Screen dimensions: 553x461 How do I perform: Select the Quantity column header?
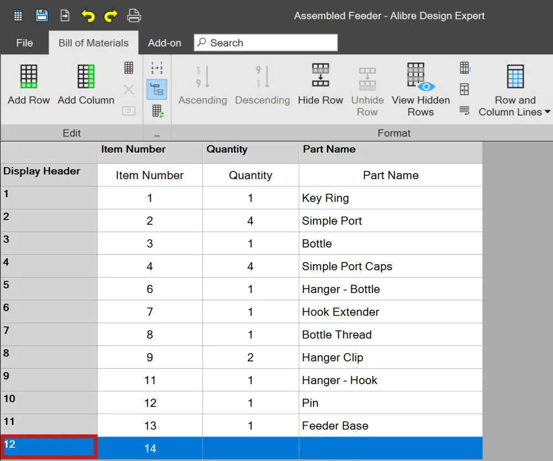(x=251, y=152)
